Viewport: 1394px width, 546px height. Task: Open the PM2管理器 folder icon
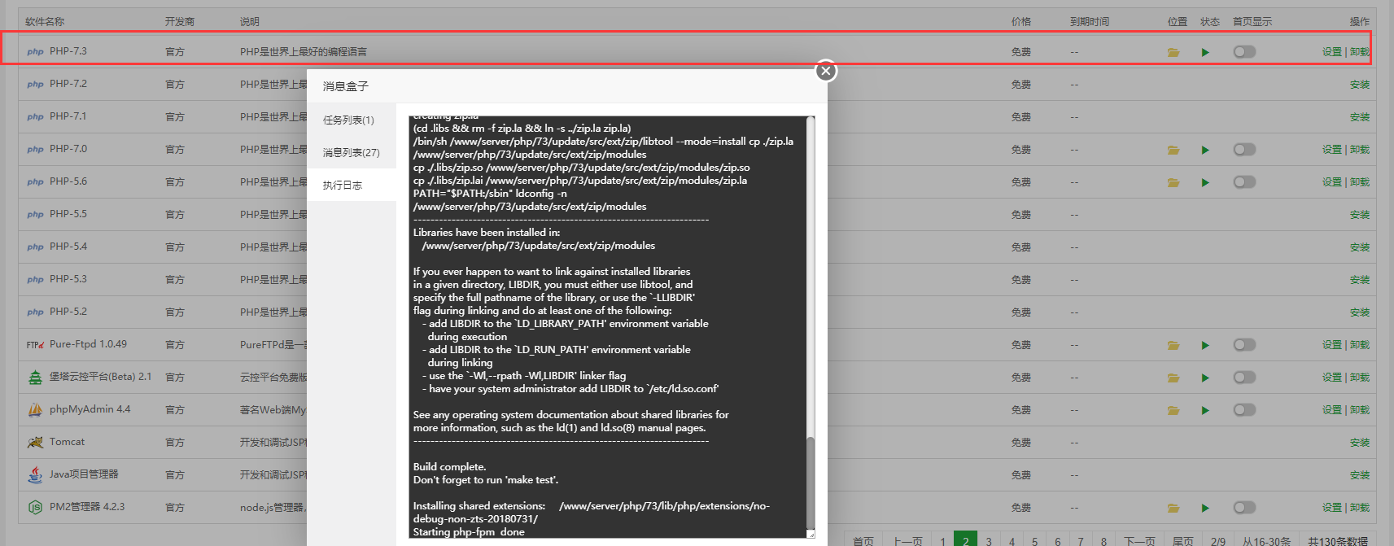click(x=1173, y=508)
